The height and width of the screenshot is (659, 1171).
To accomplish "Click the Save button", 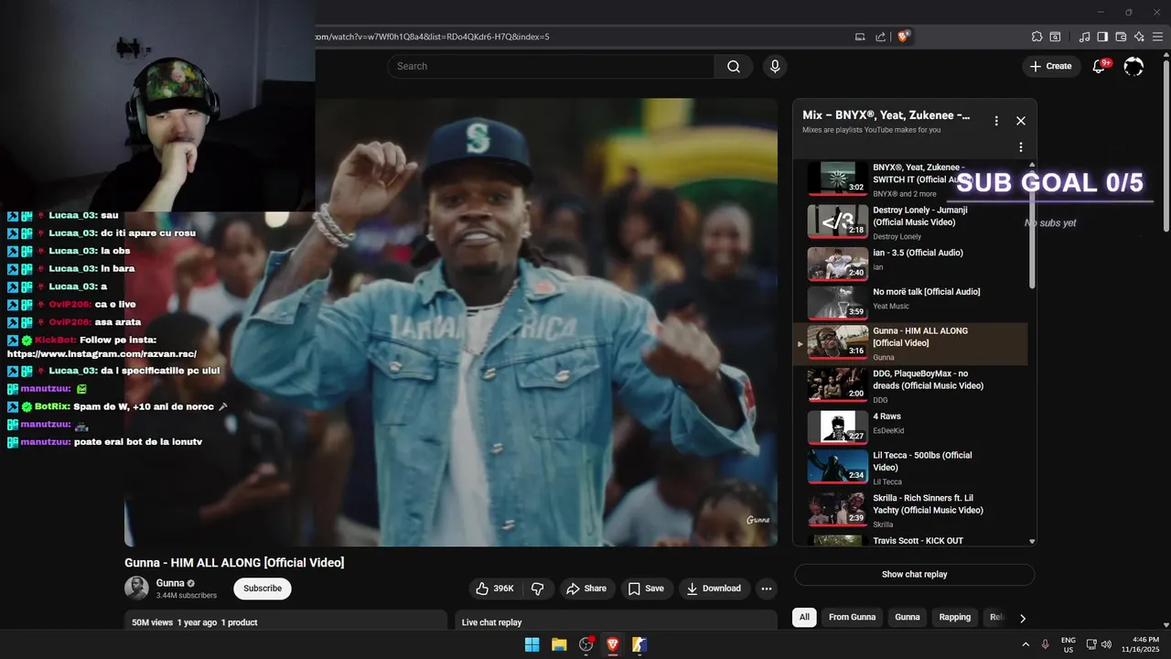I will (x=647, y=589).
